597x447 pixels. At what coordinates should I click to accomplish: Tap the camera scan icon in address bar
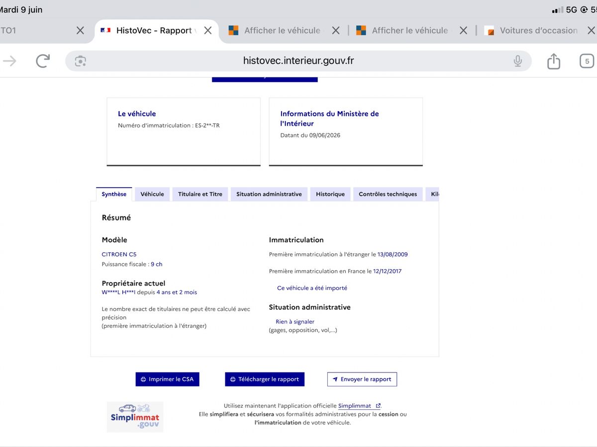tap(80, 61)
